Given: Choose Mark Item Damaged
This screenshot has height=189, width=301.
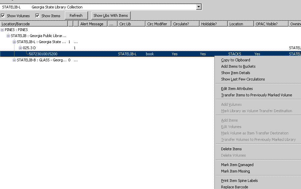Looking at the screenshot, I should pos(237,165).
